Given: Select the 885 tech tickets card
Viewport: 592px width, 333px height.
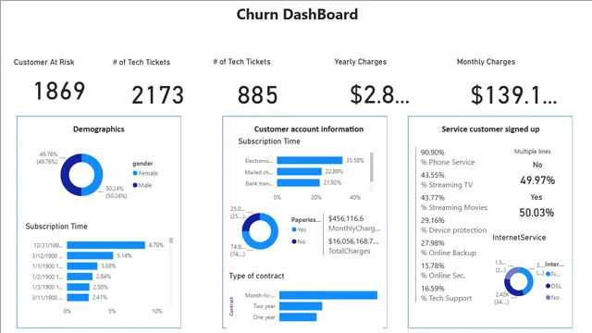Looking at the screenshot, I should tap(258, 94).
